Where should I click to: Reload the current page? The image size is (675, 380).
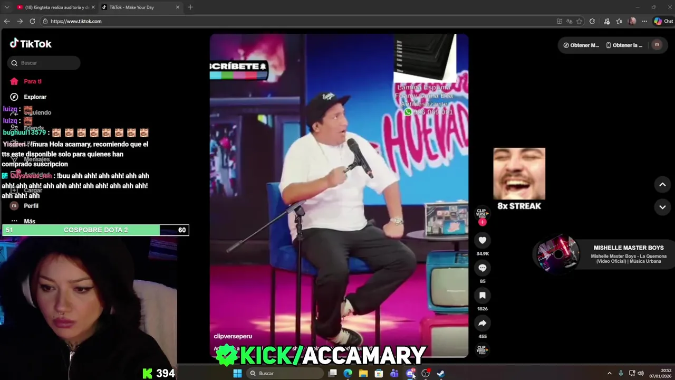pos(32,21)
